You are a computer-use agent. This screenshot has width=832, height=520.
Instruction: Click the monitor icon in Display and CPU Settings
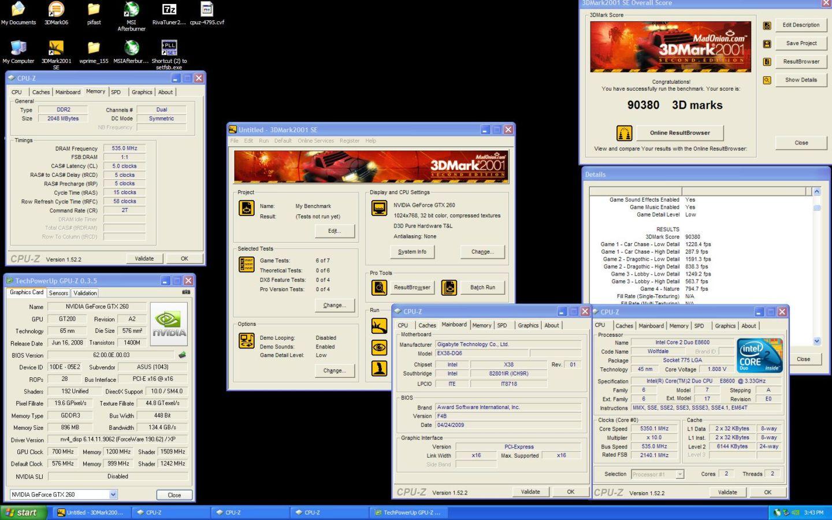tap(379, 208)
